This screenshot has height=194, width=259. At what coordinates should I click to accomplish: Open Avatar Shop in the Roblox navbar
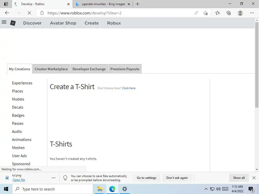63,23
